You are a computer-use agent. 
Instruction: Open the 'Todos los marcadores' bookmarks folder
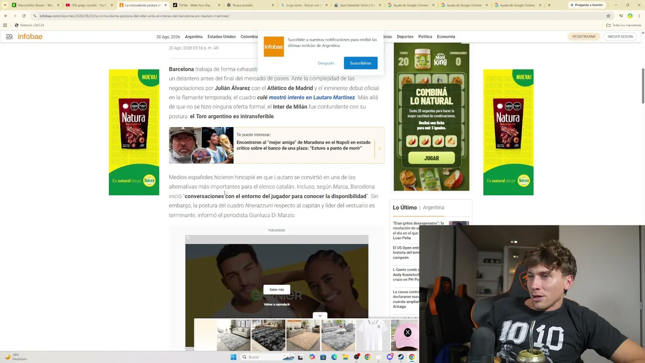[624, 25]
